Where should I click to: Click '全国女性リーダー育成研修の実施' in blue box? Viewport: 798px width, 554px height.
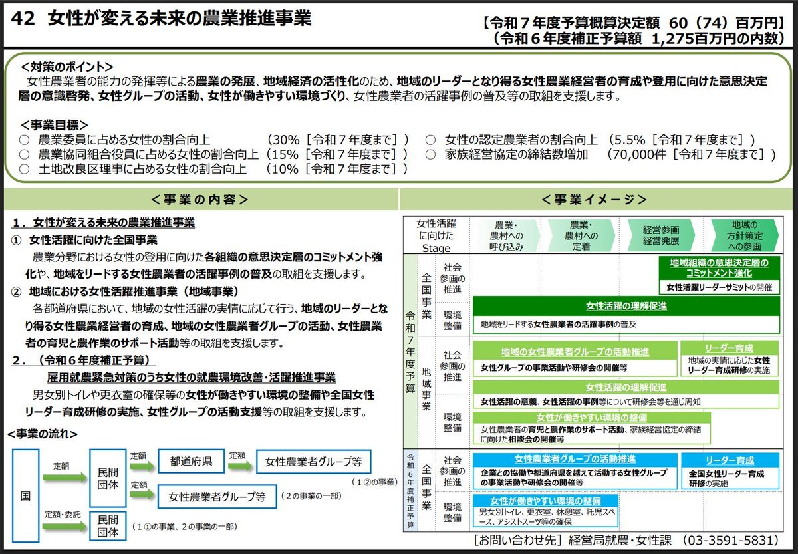pyautogui.click(x=726, y=478)
